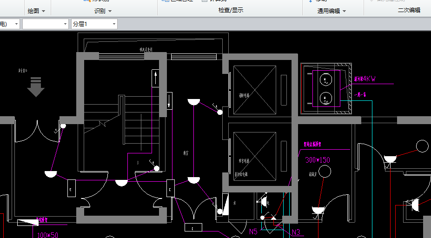Select the N5 circuit label
This screenshot has width=431, height=238.
point(253,231)
